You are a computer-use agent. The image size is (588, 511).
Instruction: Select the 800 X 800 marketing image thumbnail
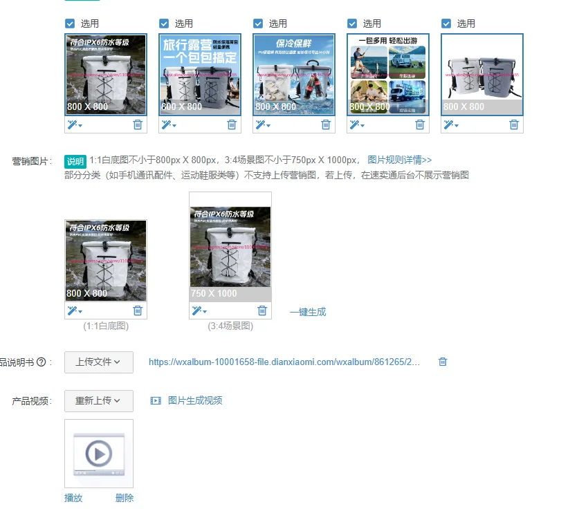pos(106,261)
